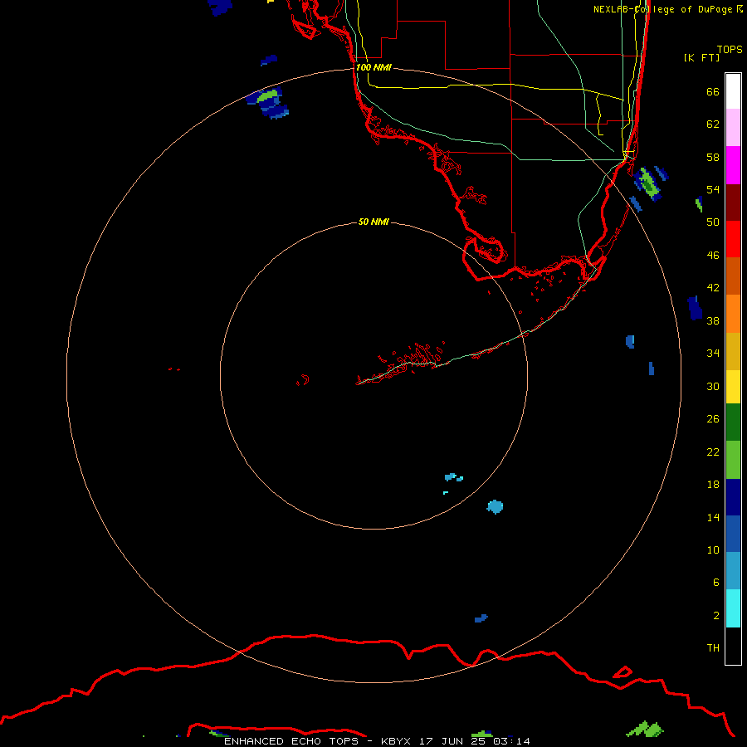Image resolution: width=747 pixels, height=747 pixels.
Task: Select the 58 scale value
Action: click(x=713, y=157)
